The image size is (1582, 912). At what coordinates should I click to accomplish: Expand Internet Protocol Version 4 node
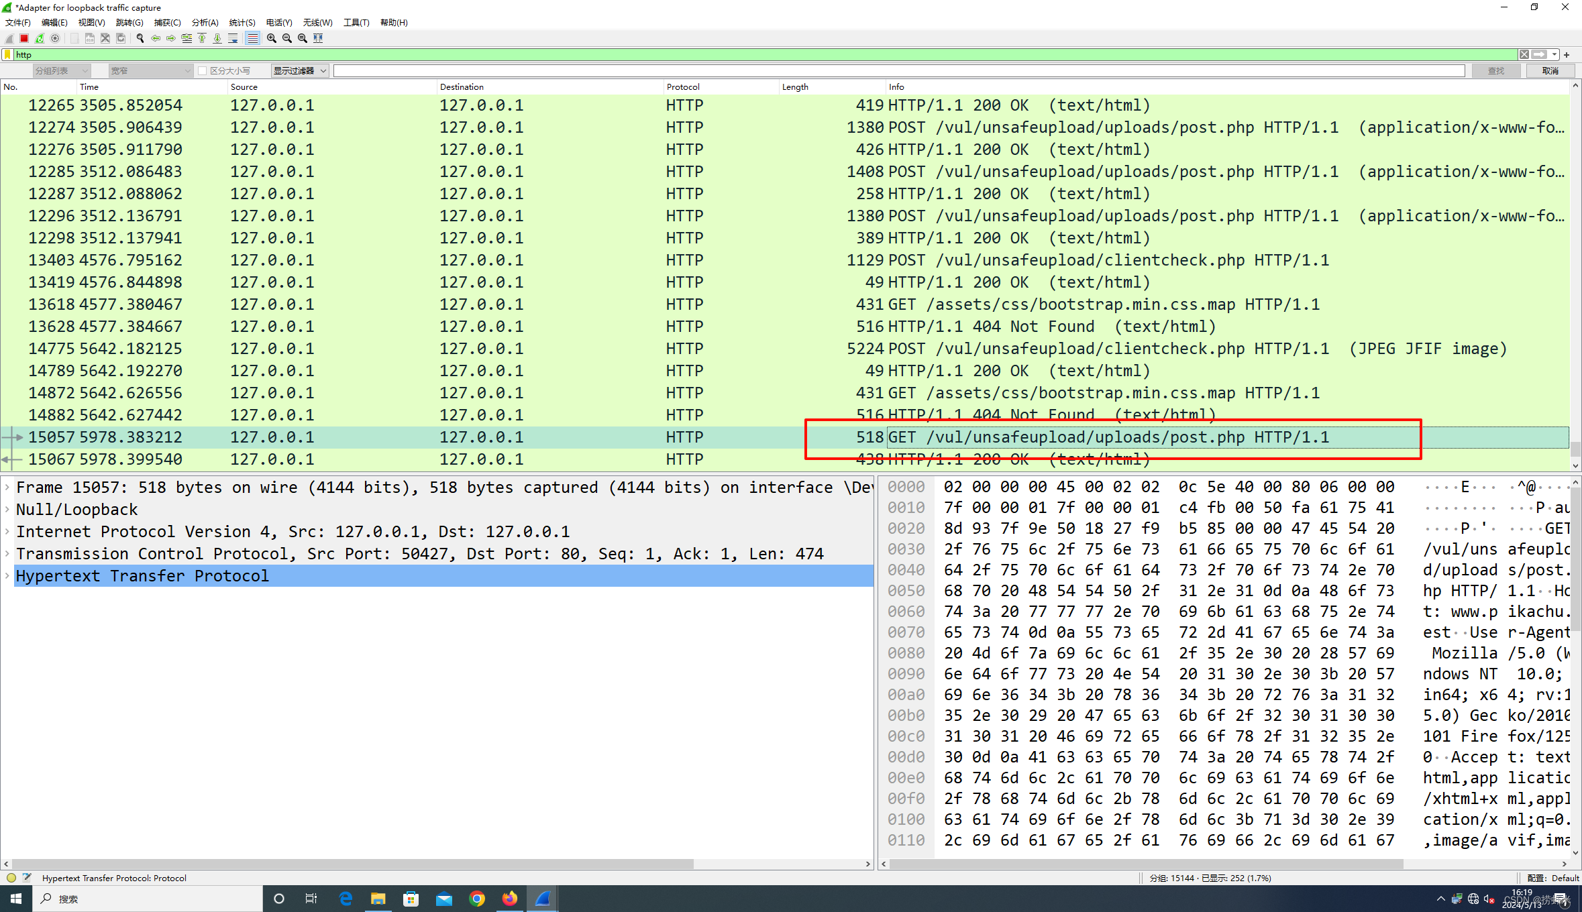[7, 532]
